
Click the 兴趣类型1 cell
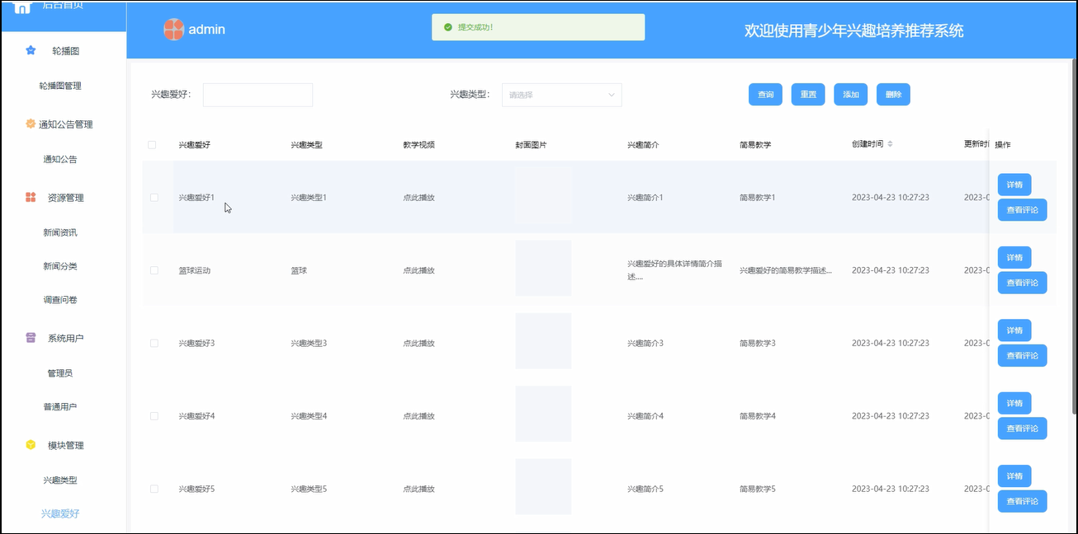tap(309, 198)
